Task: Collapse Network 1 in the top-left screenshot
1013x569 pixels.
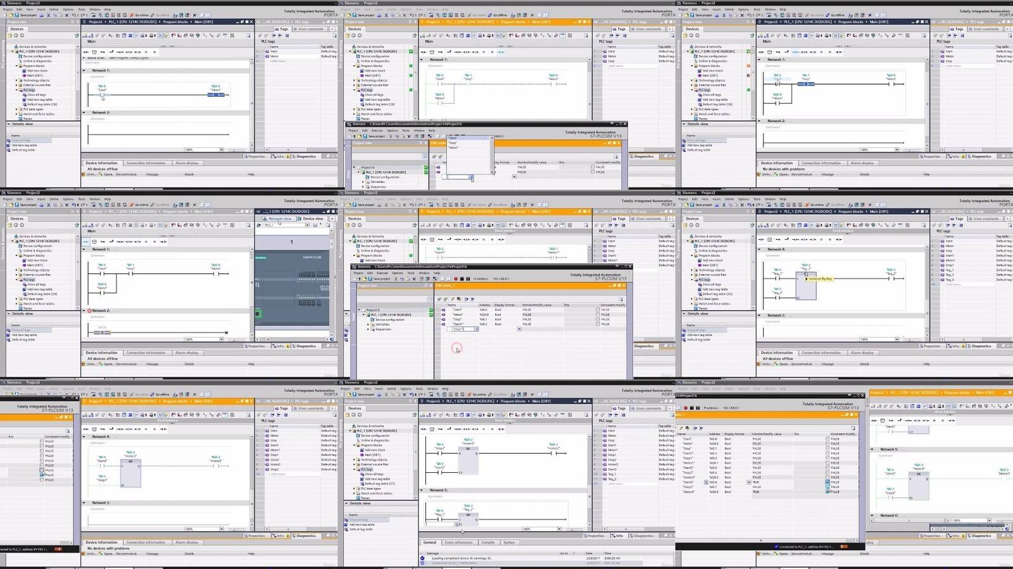Action: tap(84, 70)
